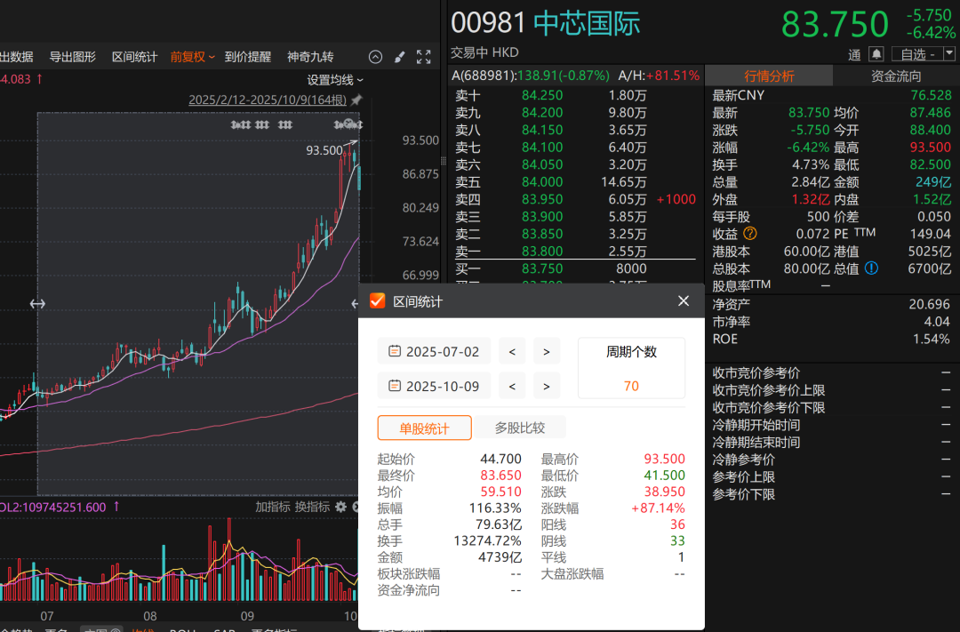Viewport: 960px width, 632px height.
Task: Click the 卖五 price 84.000
Action: 542,182
